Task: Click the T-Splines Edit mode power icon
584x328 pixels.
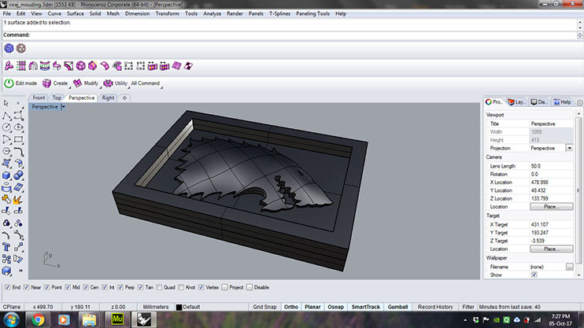Action: [9, 83]
